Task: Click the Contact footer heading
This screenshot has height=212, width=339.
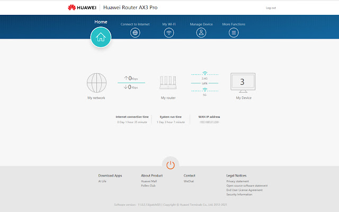Action: 190,175
